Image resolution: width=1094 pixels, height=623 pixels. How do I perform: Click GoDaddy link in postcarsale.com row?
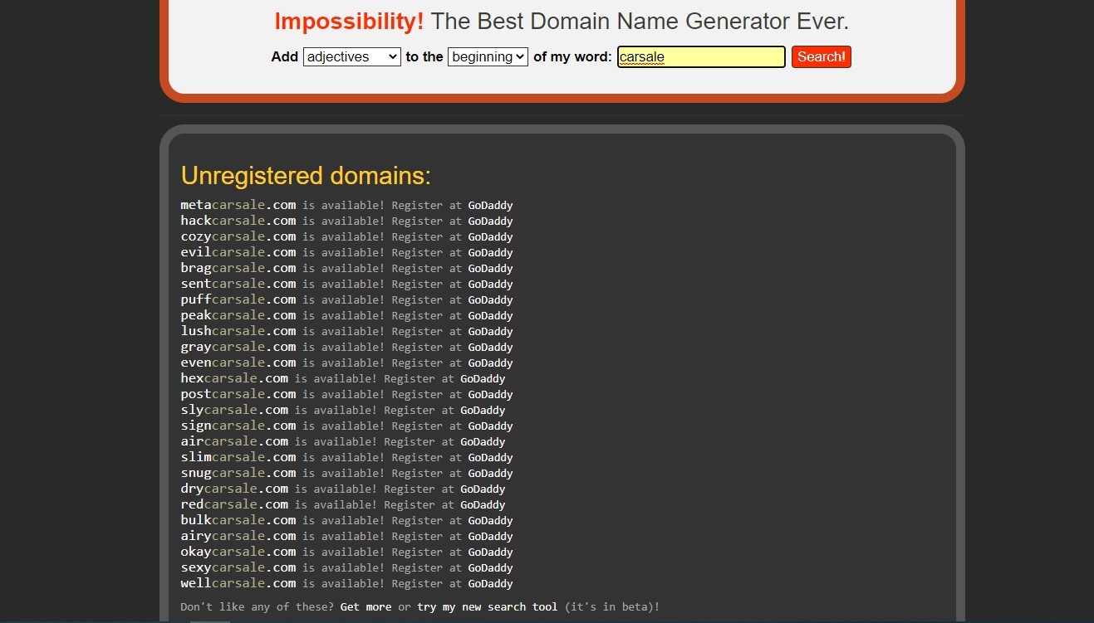(x=490, y=395)
